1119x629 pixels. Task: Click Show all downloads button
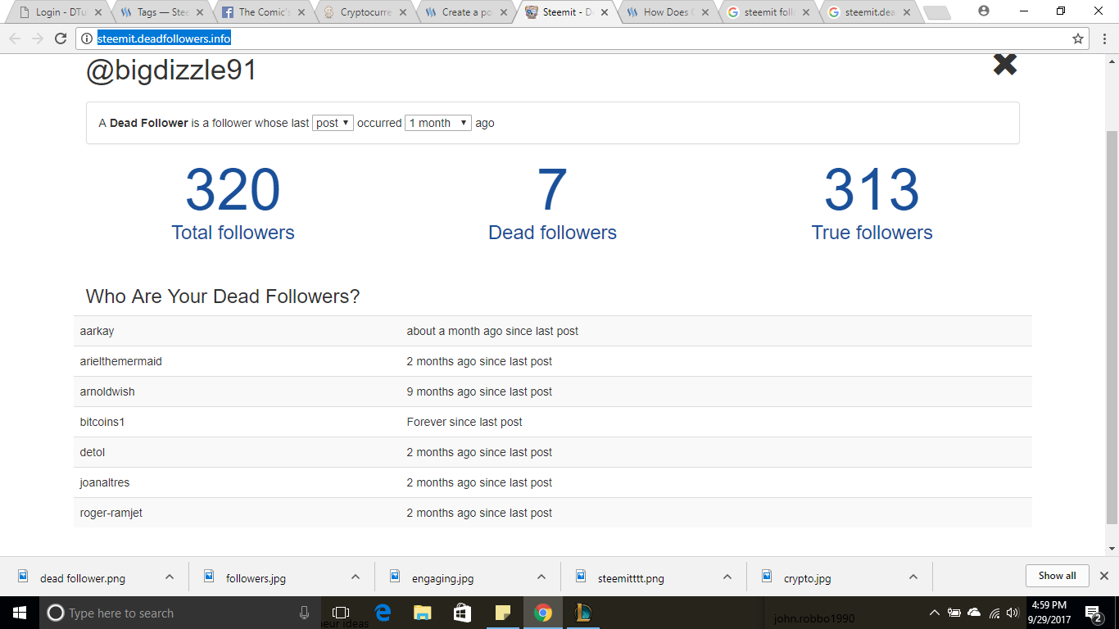(x=1057, y=576)
